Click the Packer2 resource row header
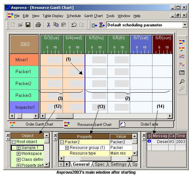Screen dimensions: 193x177 pos(24,83)
